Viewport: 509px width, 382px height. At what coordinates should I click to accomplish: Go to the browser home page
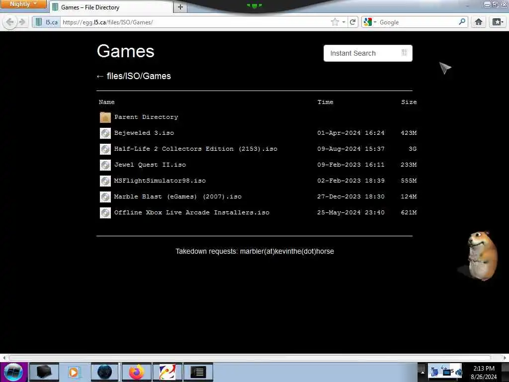tap(479, 22)
